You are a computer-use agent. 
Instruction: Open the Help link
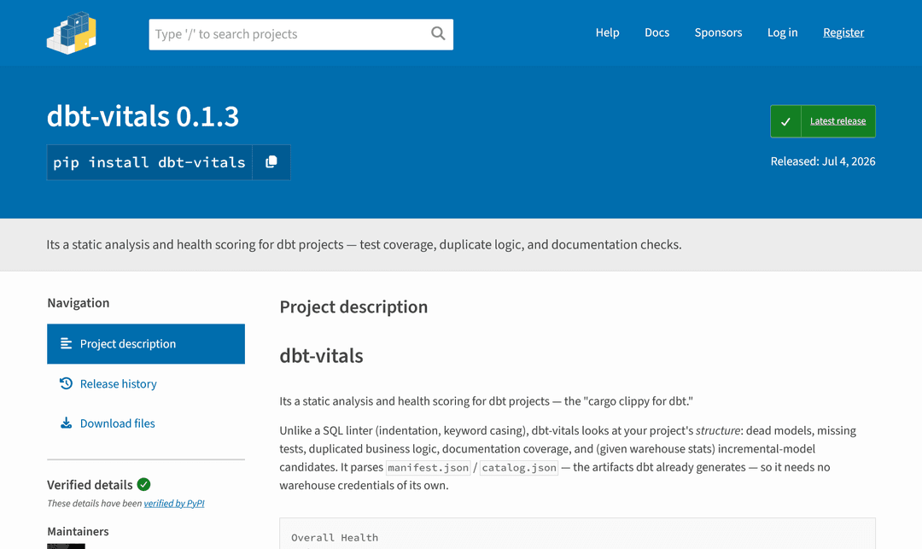608,32
